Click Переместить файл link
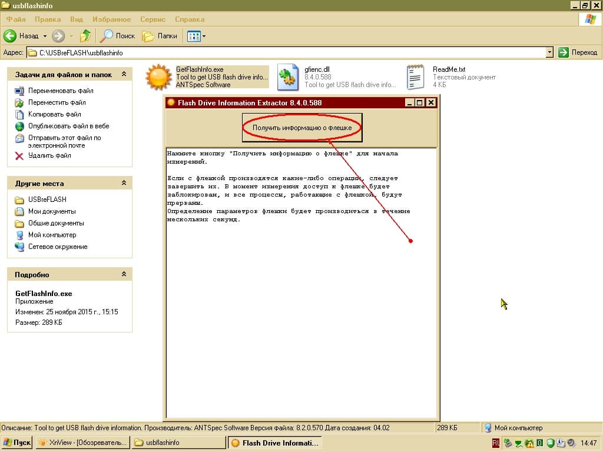This screenshot has height=452, width=603. click(57, 102)
